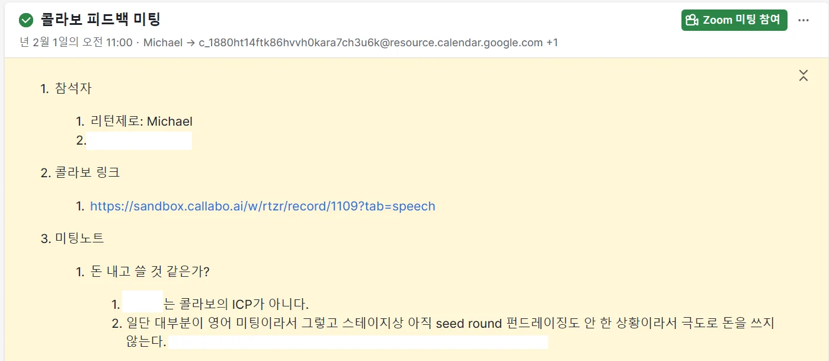Viewport: 829px width, 361px height.
Task: Place cursor on the 리턴제로: Michael line
Action: point(142,122)
